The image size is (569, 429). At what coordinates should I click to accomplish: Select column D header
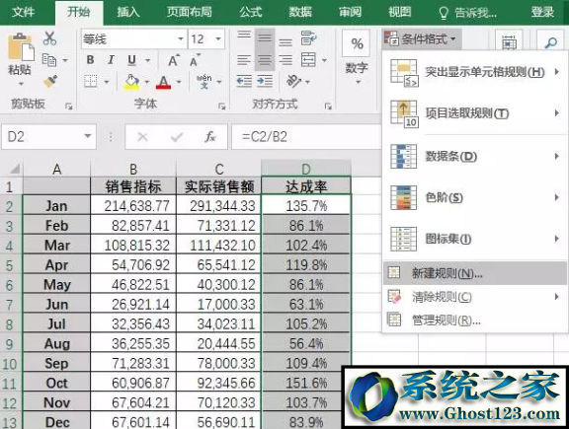click(306, 169)
